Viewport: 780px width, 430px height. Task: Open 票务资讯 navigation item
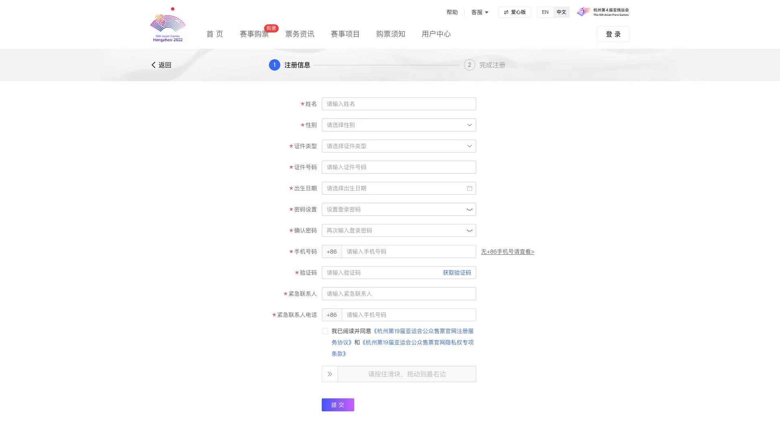[299, 34]
